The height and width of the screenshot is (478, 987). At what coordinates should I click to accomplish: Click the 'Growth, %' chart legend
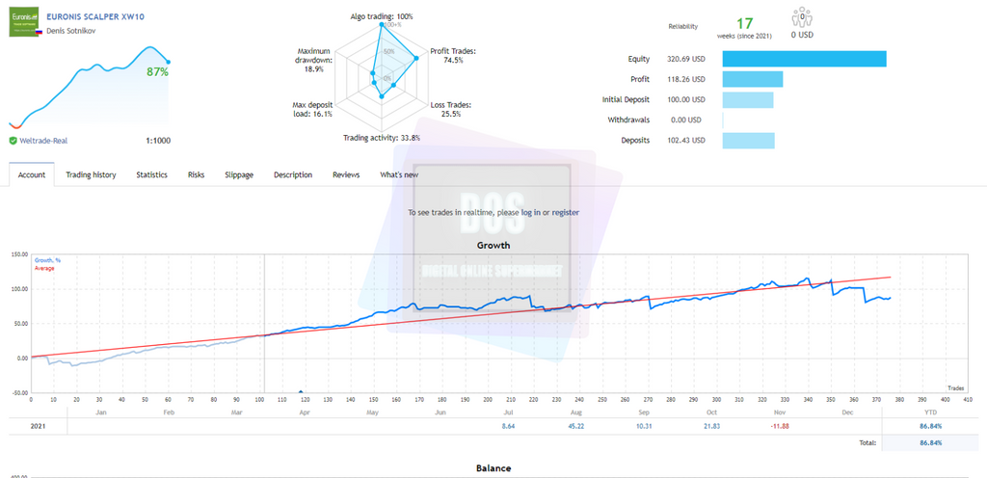click(x=48, y=260)
